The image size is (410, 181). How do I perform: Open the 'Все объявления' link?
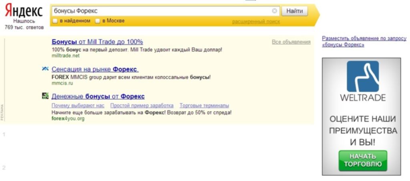(x=291, y=42)
